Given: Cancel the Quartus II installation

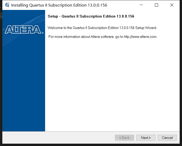Looking at the screenshot, I should 167,138.
